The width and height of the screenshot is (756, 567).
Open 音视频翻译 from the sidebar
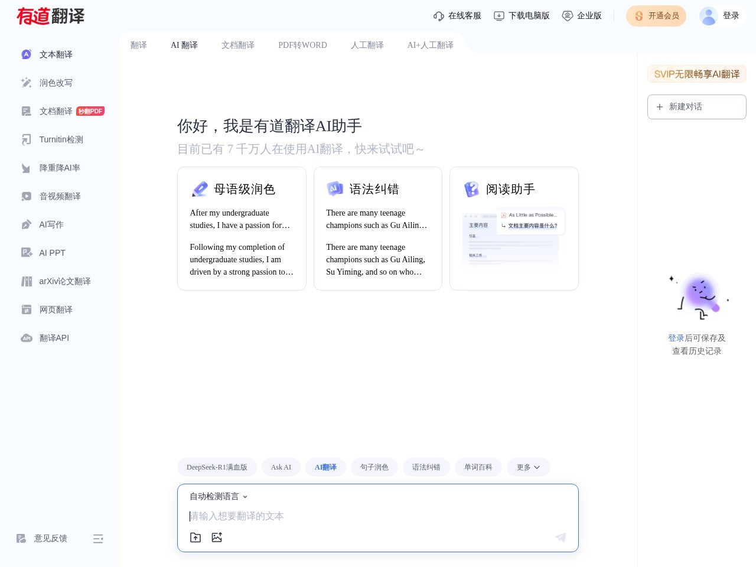click(60, 196)
